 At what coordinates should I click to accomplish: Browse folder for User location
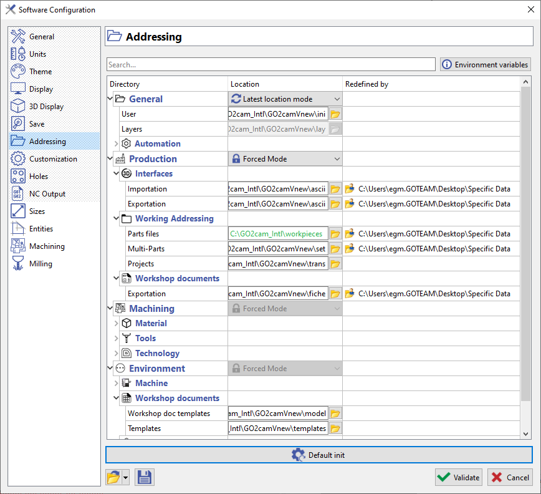coord(335,114)
